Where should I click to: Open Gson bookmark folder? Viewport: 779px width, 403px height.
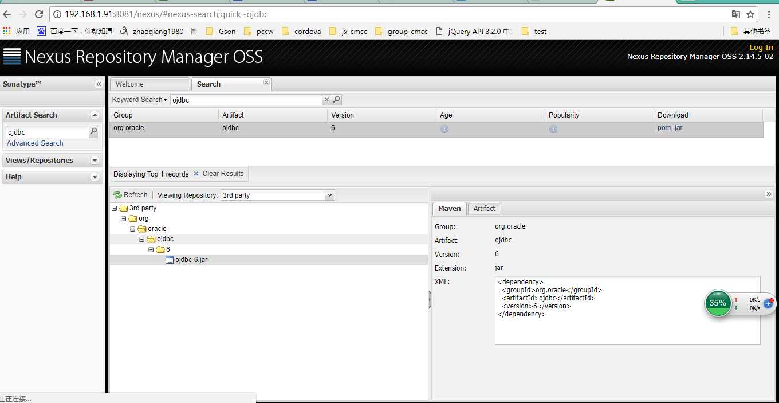pos(221,31)
